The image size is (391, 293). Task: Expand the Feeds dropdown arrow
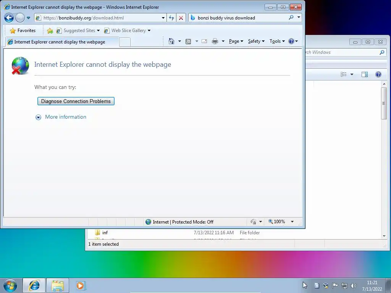197,41
